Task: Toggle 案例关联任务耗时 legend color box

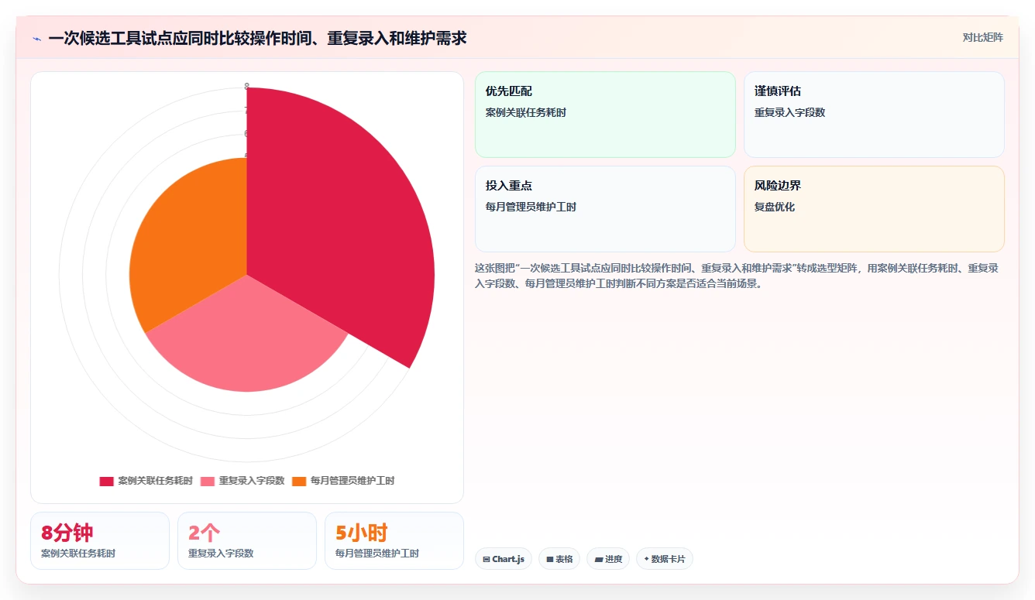Action: coord(106,481)
